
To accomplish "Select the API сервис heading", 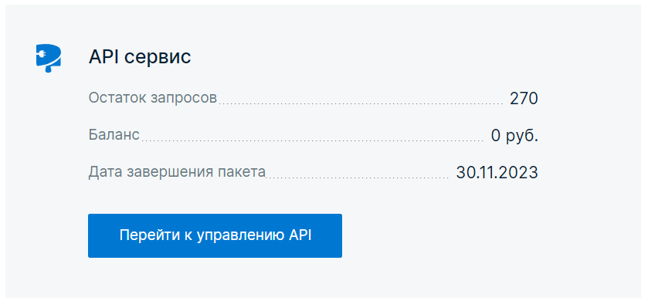I will 140,57.
